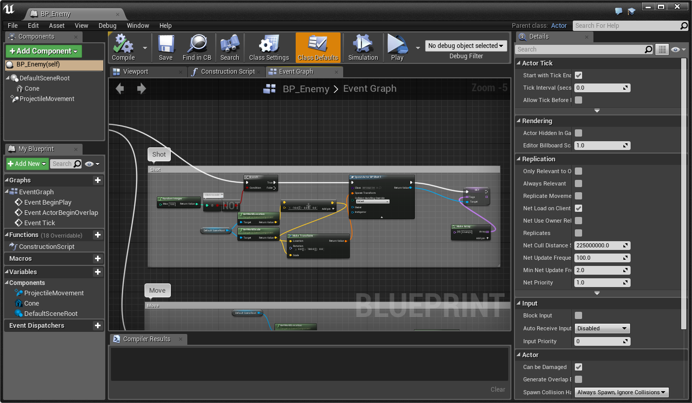The height and width of the screenshot is (403, 692).
Task: Select the Class Defaults toolbar icon
Action: click(x=318, y=44)
